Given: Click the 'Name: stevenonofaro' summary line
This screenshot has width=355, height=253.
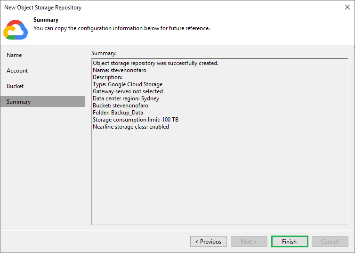Looking at the screenshot, I should 121,70.
